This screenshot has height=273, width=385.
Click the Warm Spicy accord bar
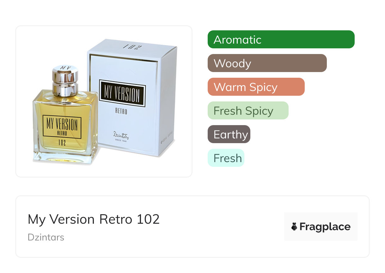256,87
